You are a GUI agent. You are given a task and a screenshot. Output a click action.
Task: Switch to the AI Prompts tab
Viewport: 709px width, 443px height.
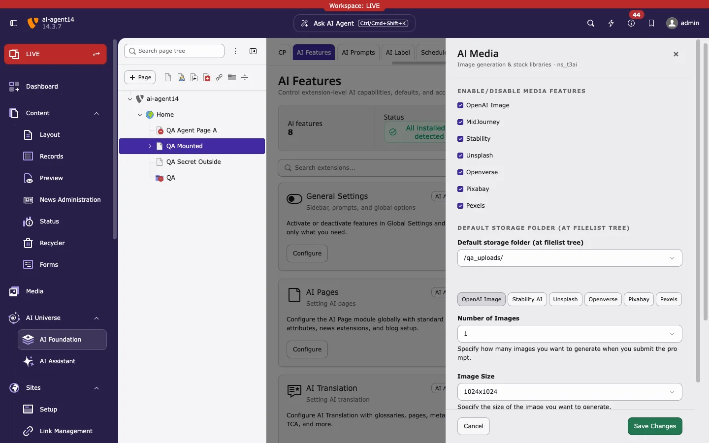point(358,53)
